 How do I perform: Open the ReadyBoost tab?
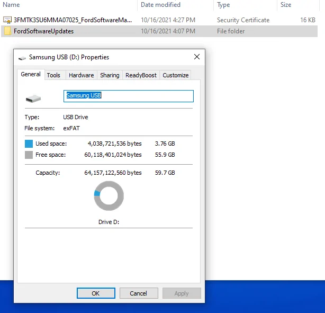click(x=141, y=75)
